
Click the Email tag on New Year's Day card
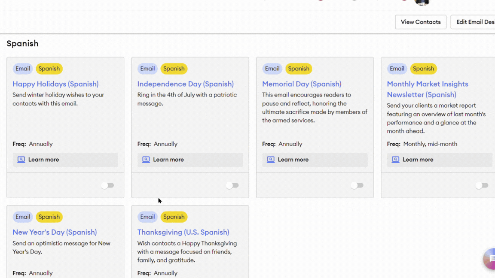[23, 217]
